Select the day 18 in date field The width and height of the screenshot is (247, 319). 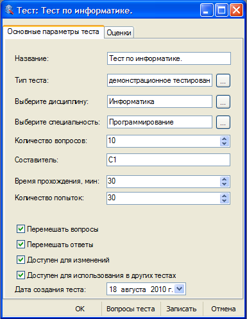[x=113, y=289]
